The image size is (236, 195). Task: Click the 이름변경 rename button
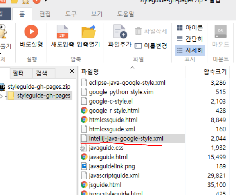coord(151,45)
